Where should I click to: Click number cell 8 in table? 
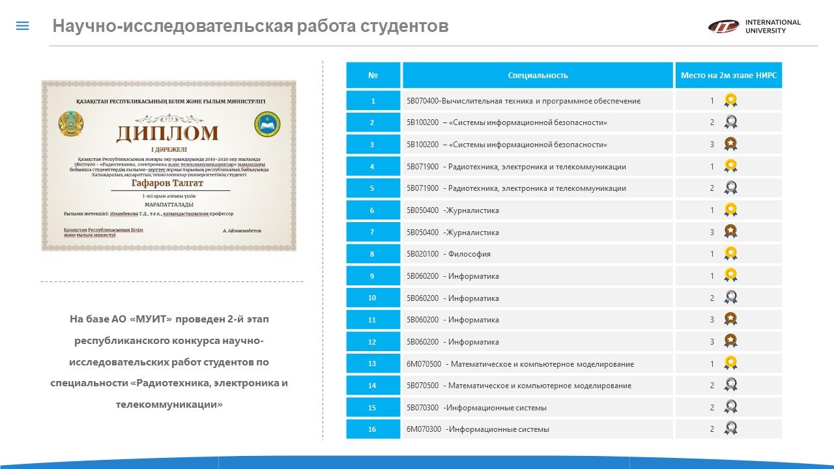(x=373, y=254)
